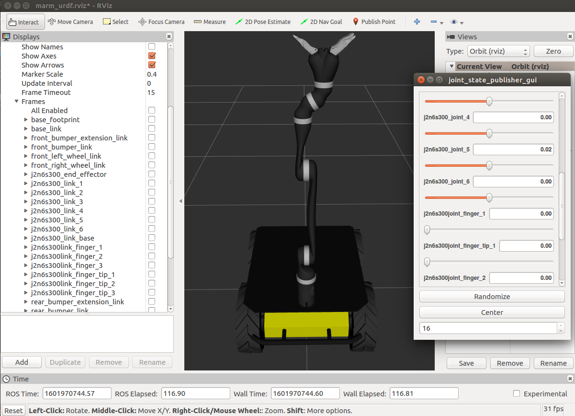Click the Add display button
The height and width of the screenshot is (416, 575).
22,362
